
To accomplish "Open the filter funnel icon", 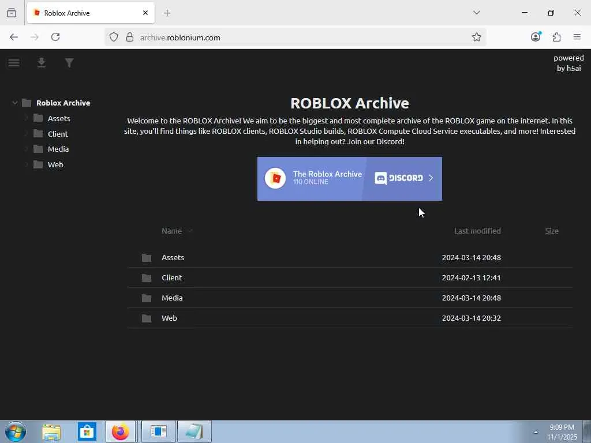I will coord(69,62).
